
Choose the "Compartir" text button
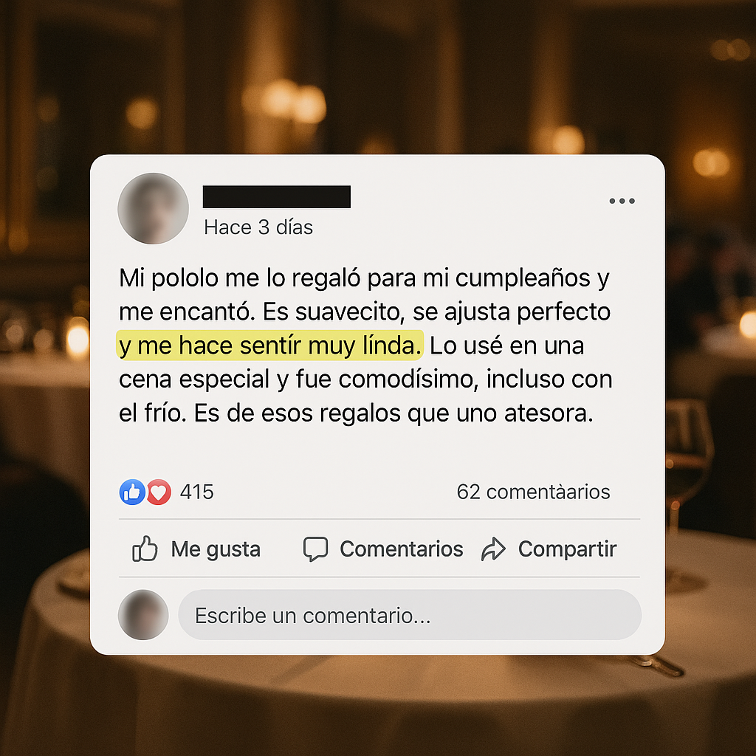tap(567, 549)
